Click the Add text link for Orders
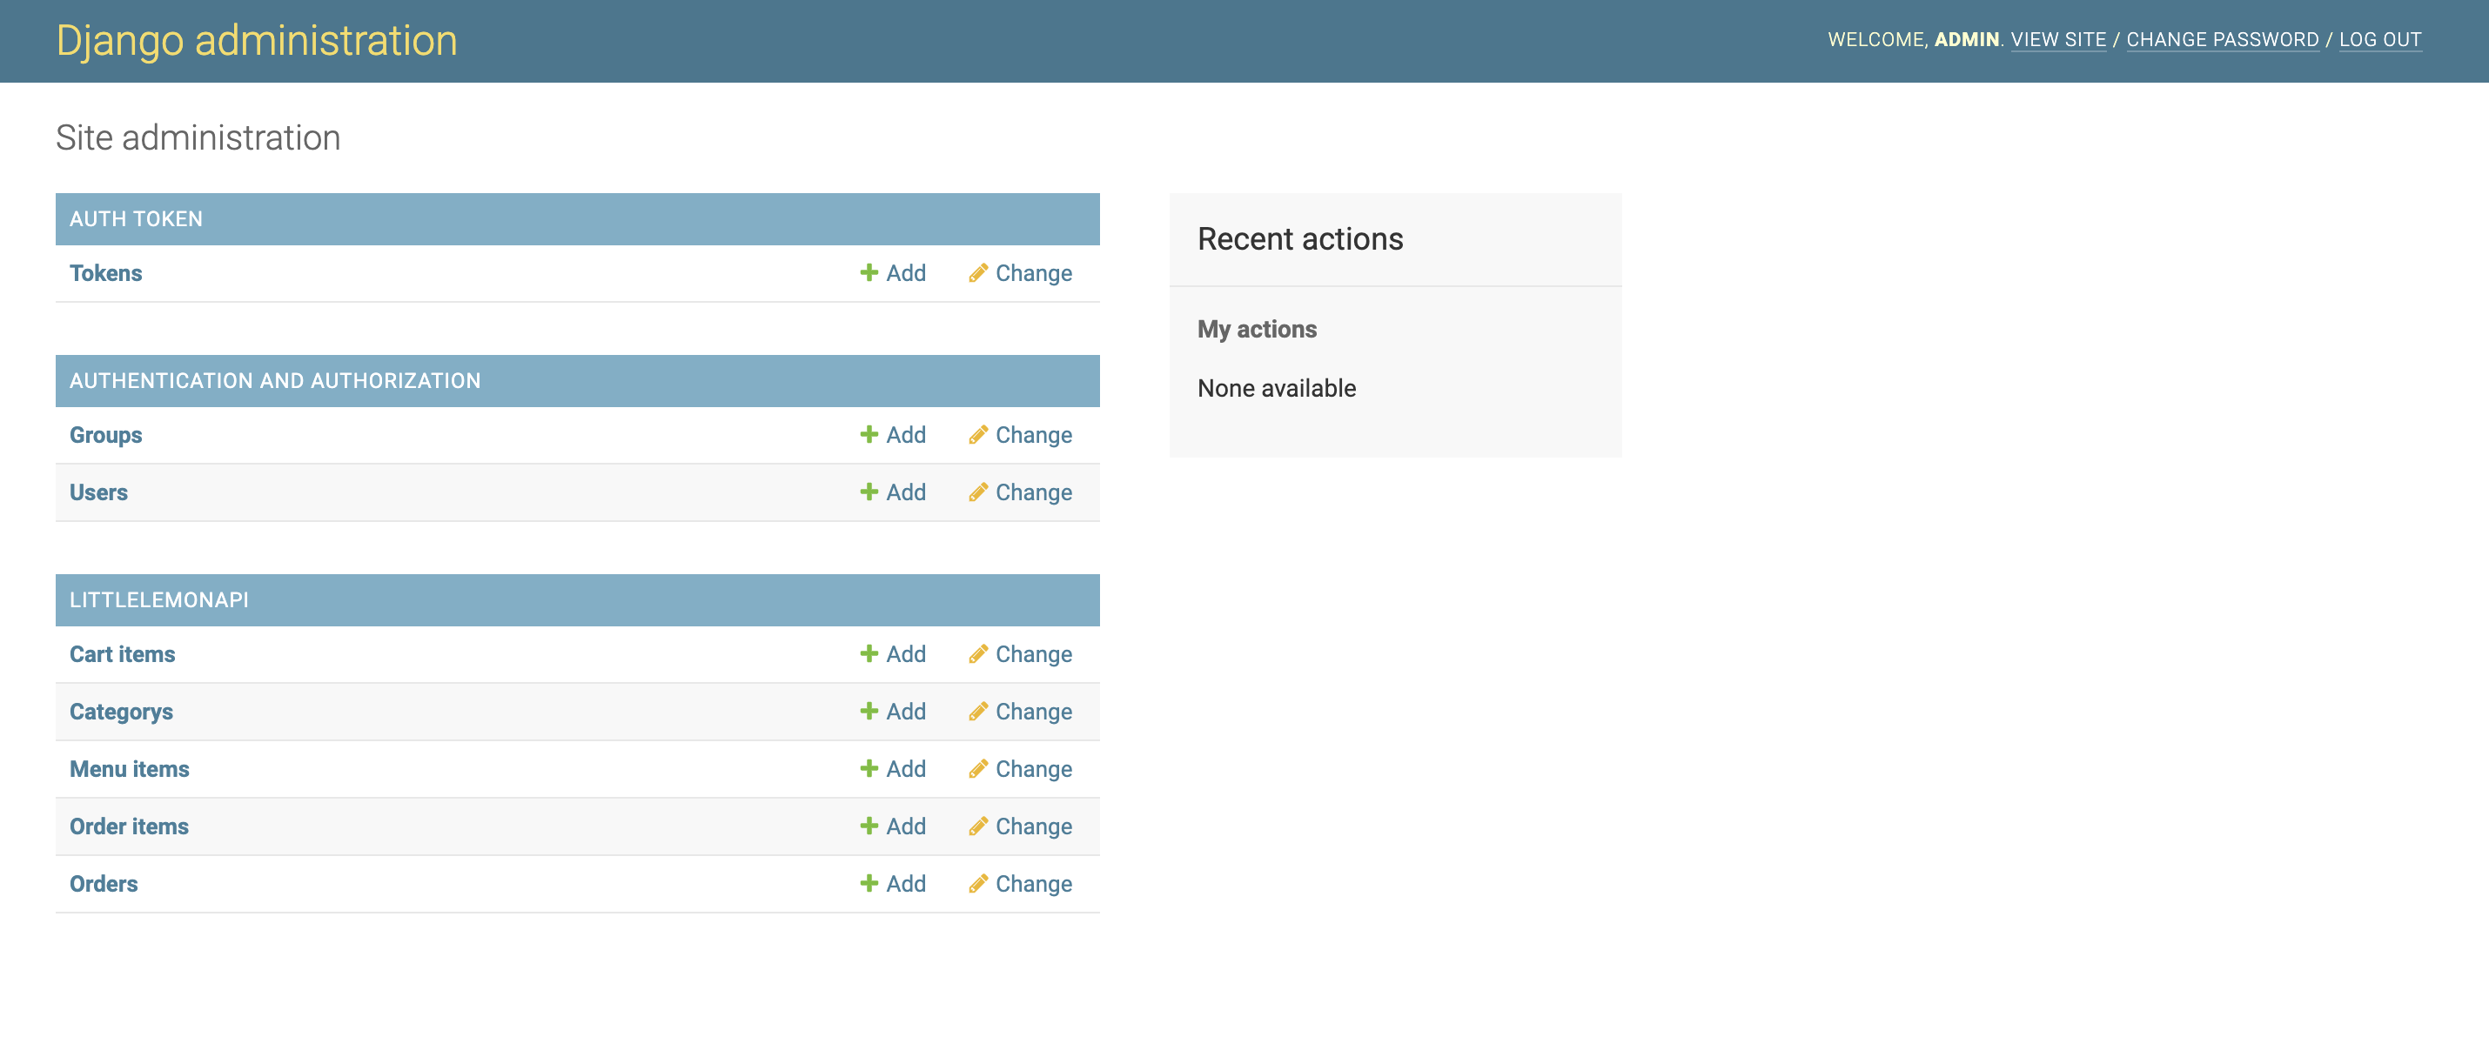 point(905,885)
